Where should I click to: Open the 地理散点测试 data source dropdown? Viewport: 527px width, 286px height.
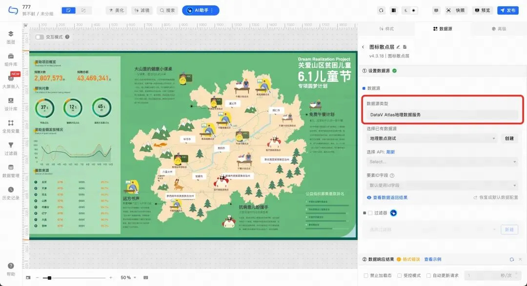pyautogui.click(x=432, y=138)
